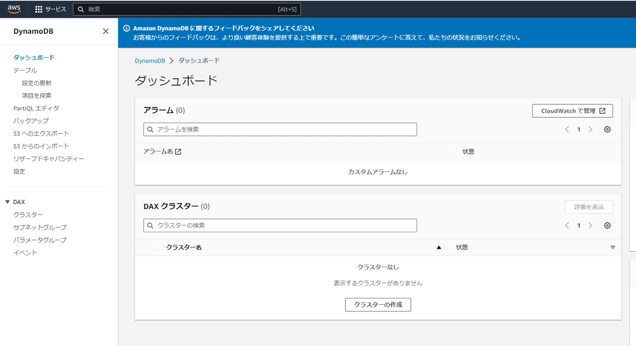Click the external link icon beside アラーム名

(x=178, y=152)
